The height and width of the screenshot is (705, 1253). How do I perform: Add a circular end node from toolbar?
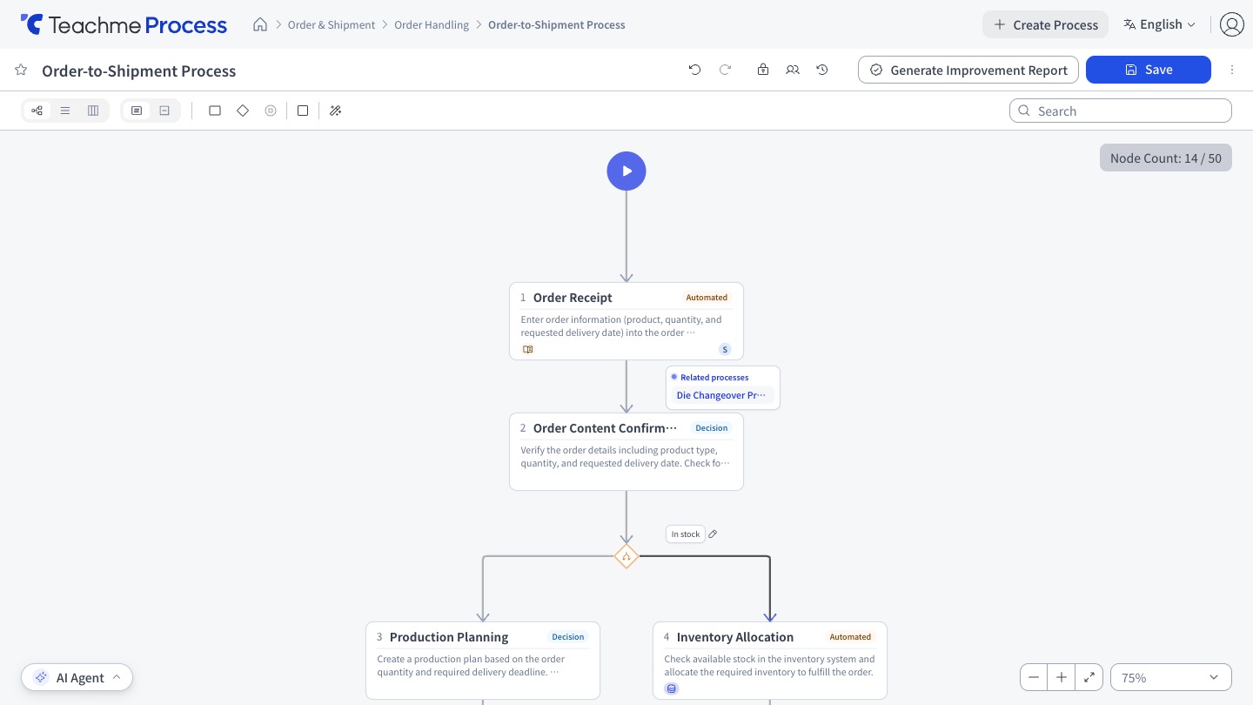pos(271,111)
